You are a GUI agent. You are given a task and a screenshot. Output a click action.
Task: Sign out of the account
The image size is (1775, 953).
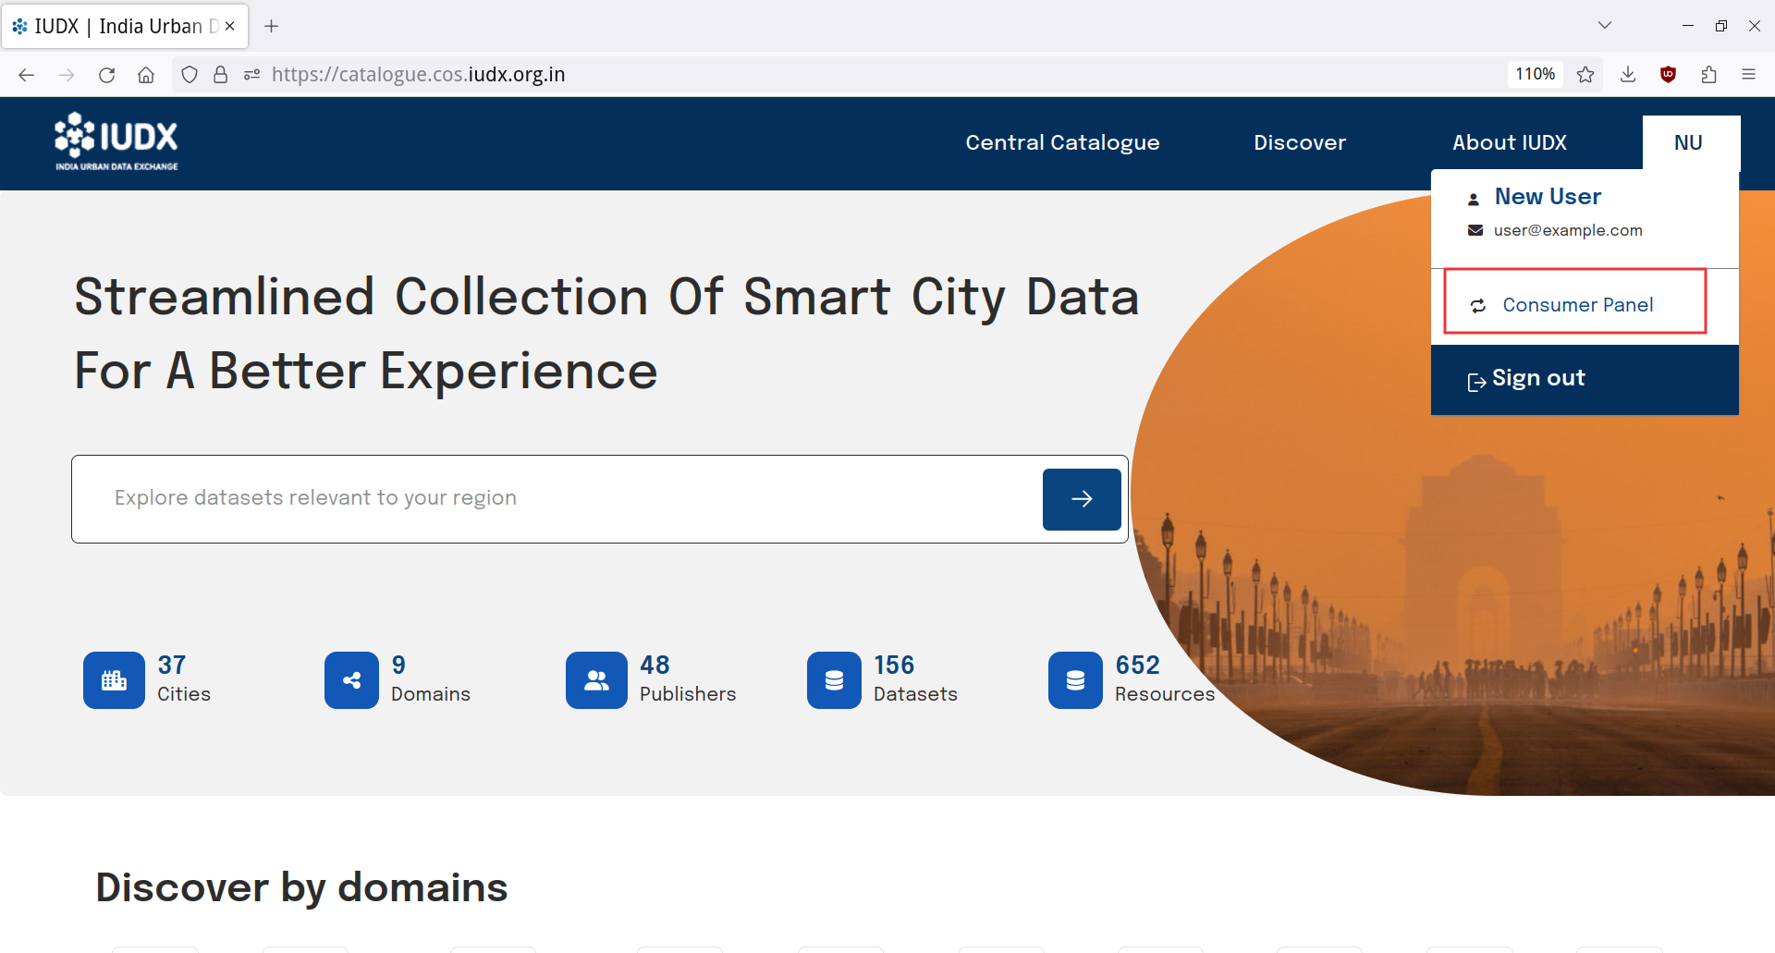click(1537, 379)
